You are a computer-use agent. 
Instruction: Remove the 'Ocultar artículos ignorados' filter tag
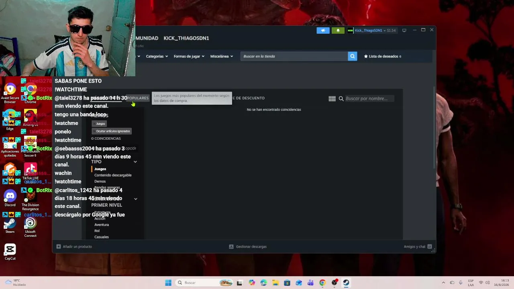coord(112,131)
